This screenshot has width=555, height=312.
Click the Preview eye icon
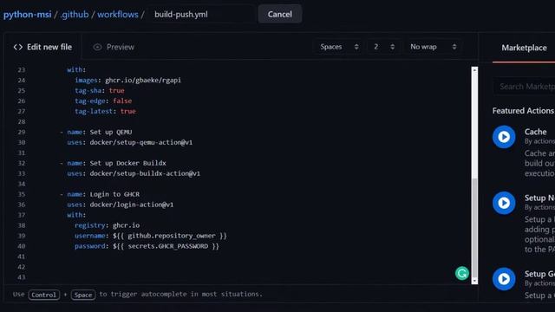[97, 47]
